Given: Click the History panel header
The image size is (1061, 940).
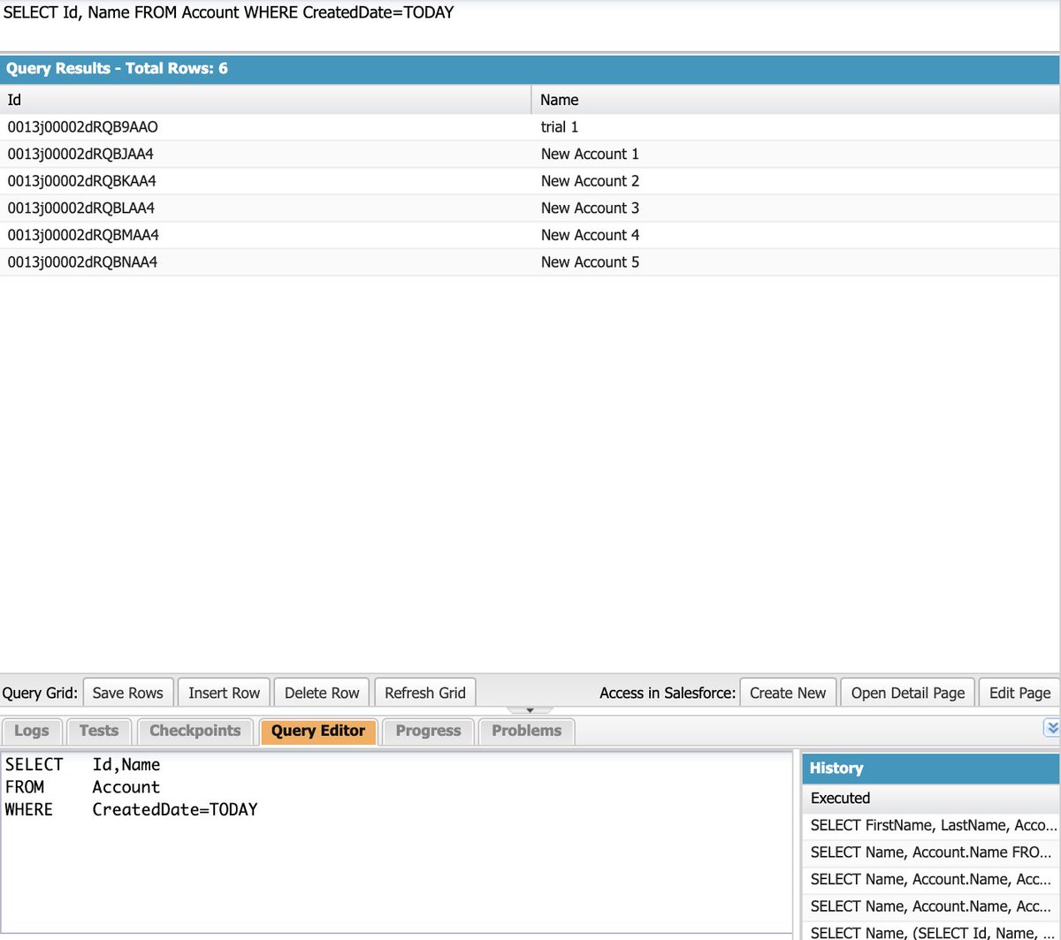Looking at the screenshot, I should 931,768.
